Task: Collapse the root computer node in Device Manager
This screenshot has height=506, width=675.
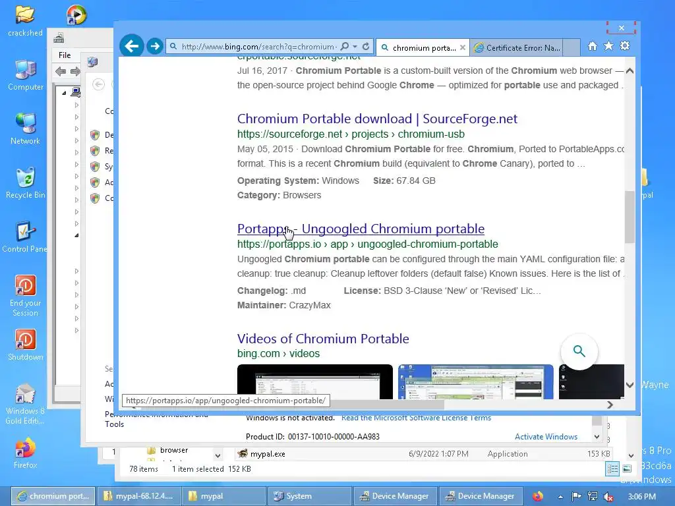Action: [x=64, y=92]
